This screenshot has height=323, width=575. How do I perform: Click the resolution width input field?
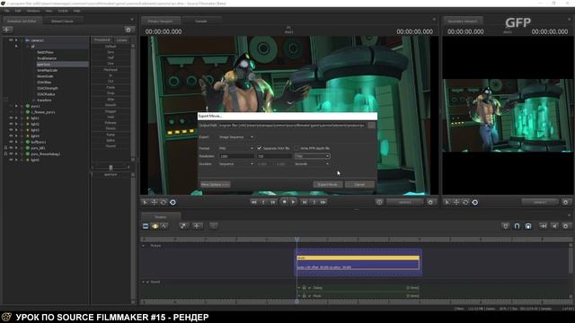click(236, 156)
